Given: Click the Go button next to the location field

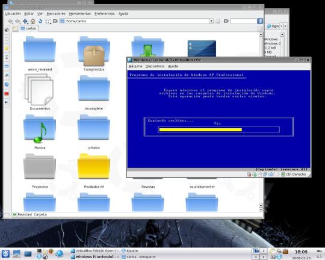Looking at the screenshot, I should tap(217, 21).
